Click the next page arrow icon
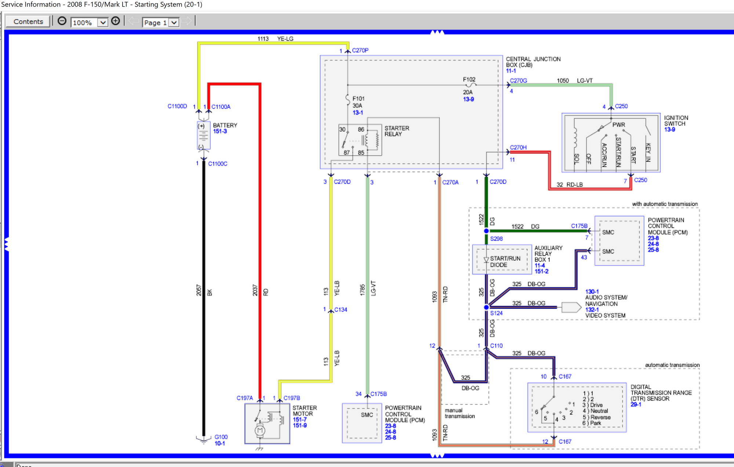734x467 pixels. click(x=187, y=21)
